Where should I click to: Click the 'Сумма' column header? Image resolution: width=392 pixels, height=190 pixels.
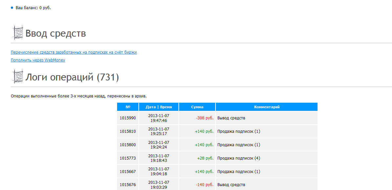pyautogui.click(x=197, y=107)
